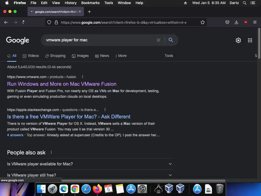Click the horizontal page scrollbar
This screenshot has height=196, width=261.
click(143, 180)
